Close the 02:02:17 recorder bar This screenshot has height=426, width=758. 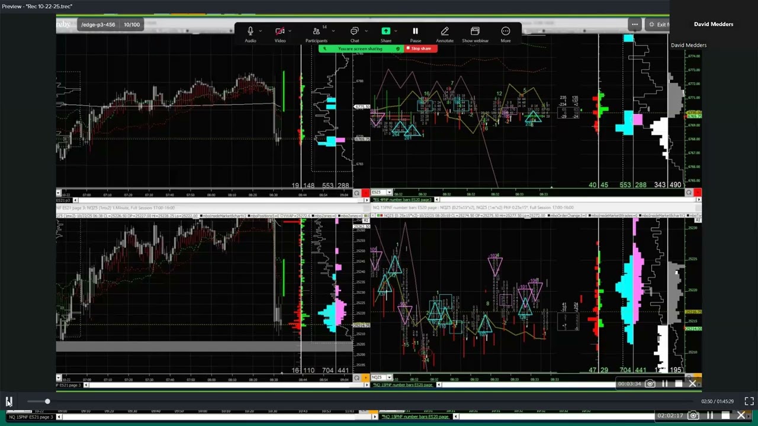[741, 415]
